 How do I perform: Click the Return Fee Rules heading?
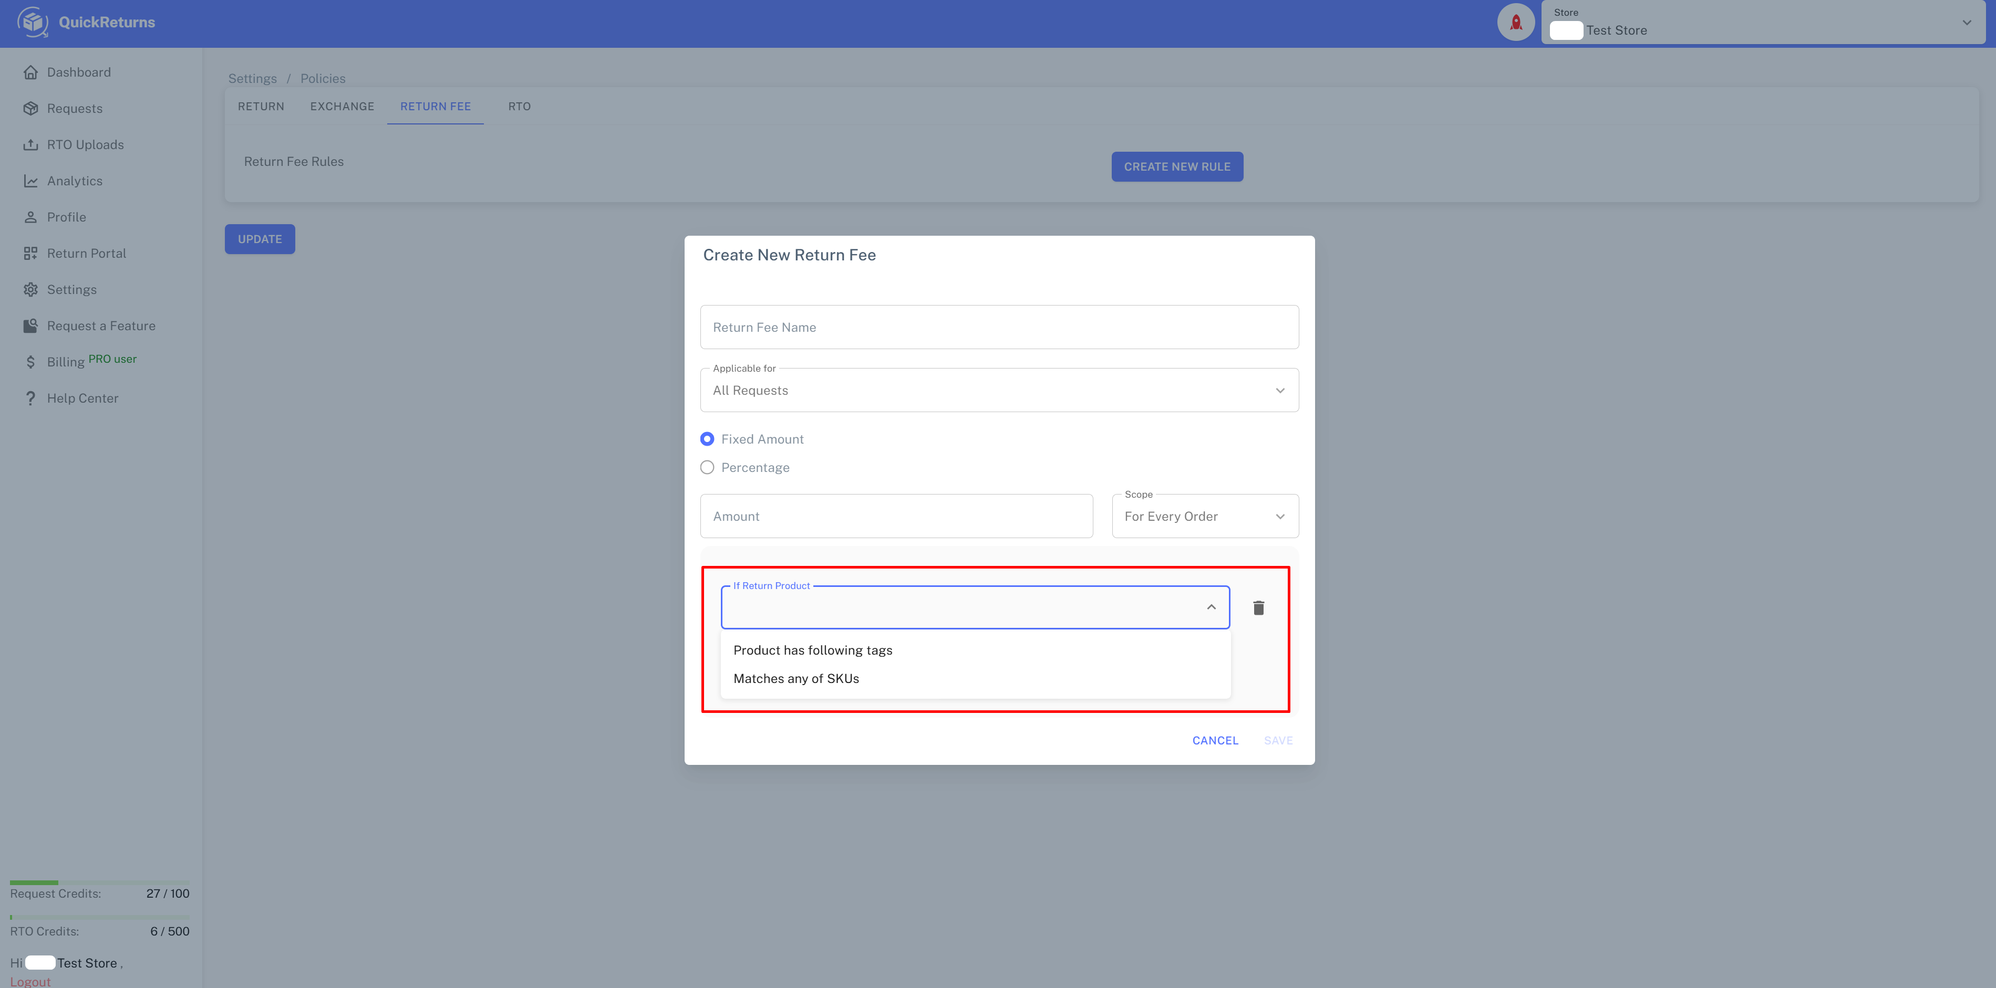294,161
